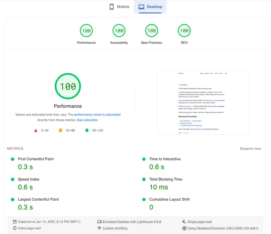Click the Best Practices score gauge
This screenshot has height=234, width=271.
(x=151, y=31)
